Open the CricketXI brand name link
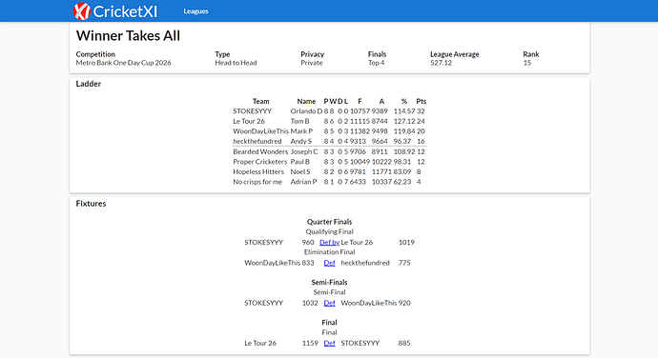This screenshot has width=658, height=358. tap(125, 11)
